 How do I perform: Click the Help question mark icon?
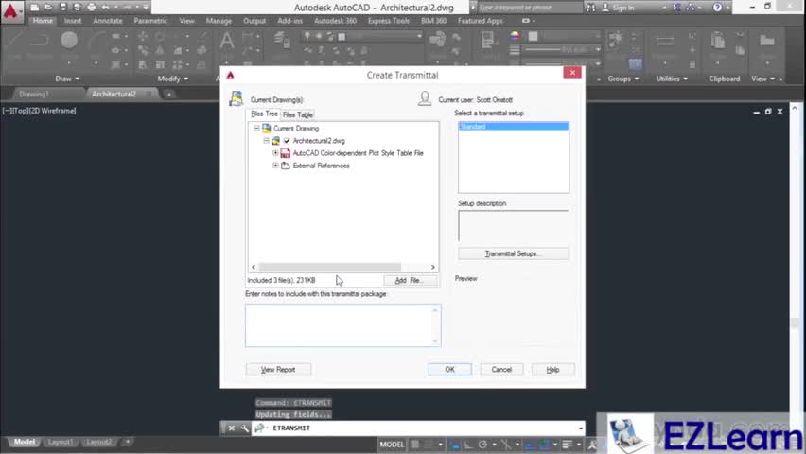pos(717,8)
